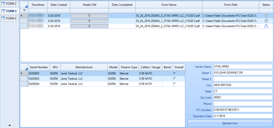
Task: Sort by Firearm Type column header
Action: point(129,67)
